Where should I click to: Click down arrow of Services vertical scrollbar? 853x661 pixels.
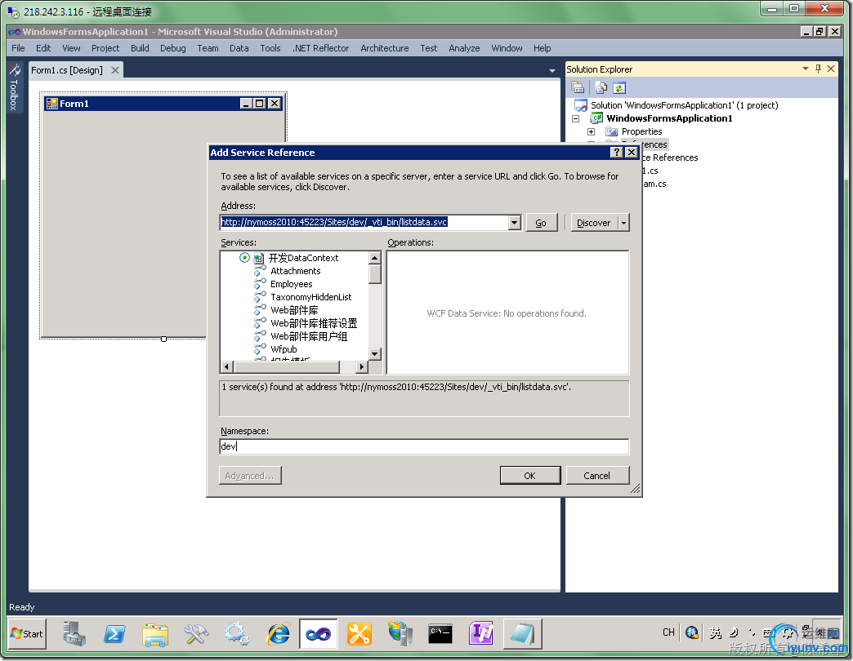coord(375,354)
